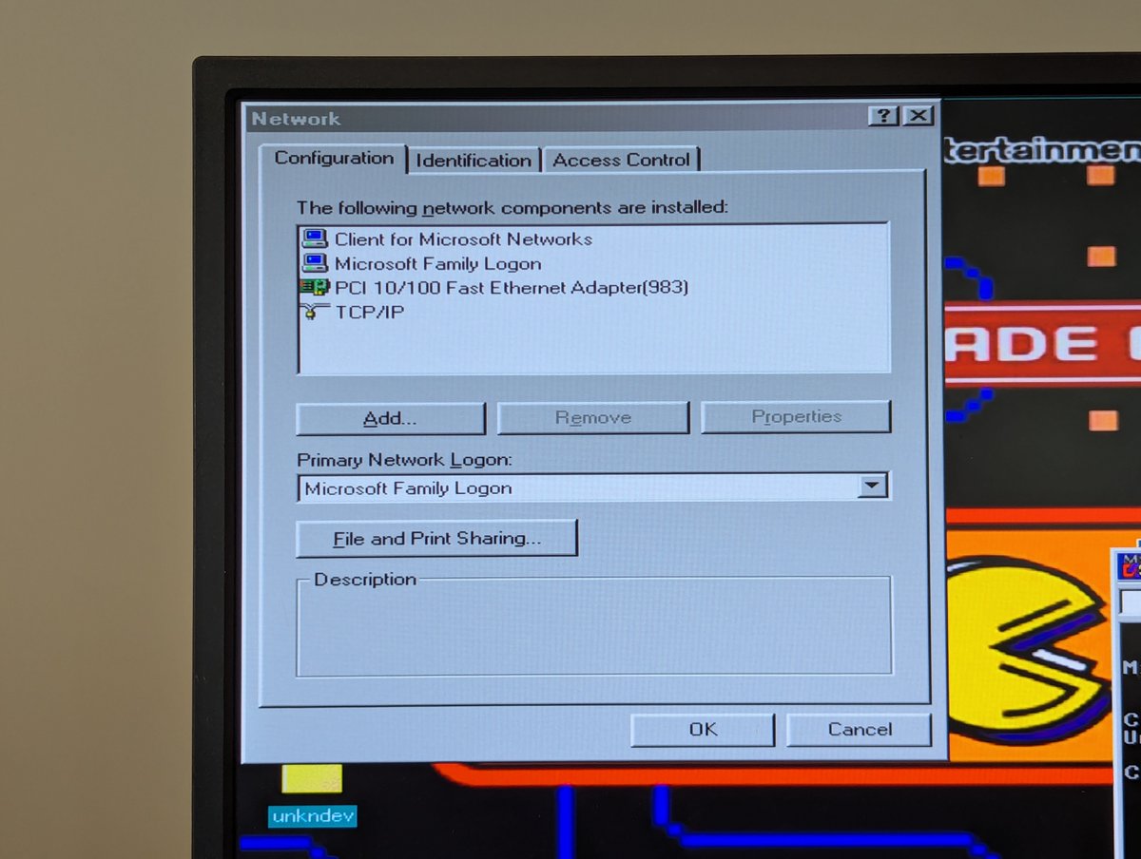Click the Remove button
Viewport: 1141px width, 859px height.
pos(593,417)
